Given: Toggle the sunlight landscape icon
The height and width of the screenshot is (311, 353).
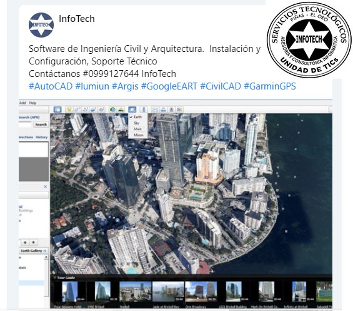Looking at the screenshot, I should pos(121,110).
